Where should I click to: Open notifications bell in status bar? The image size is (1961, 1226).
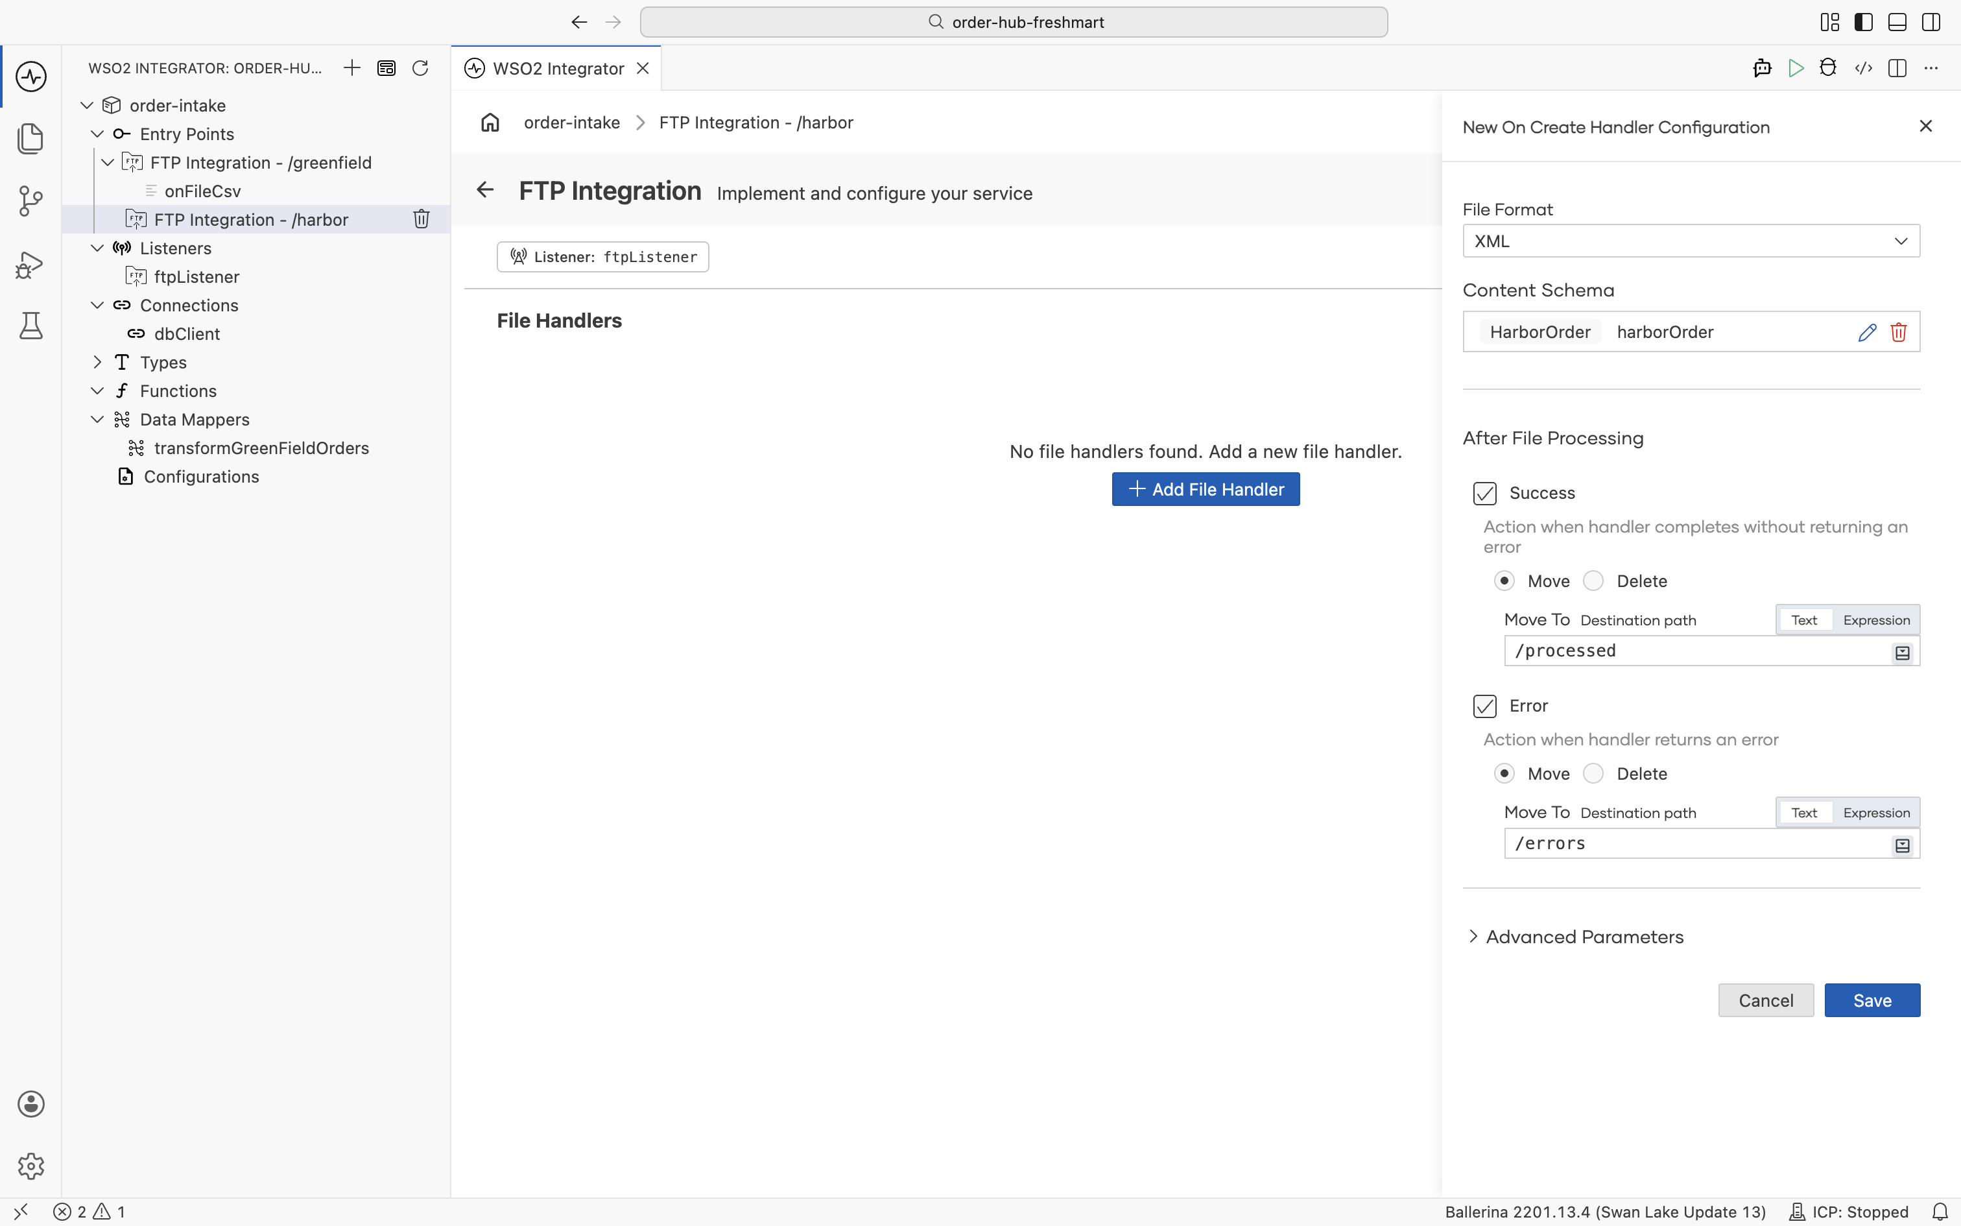coord(1940,1212)
